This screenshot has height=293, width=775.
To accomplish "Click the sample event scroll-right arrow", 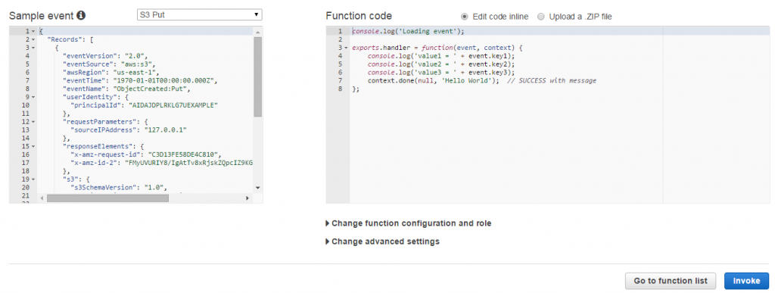I will point(247,198).
